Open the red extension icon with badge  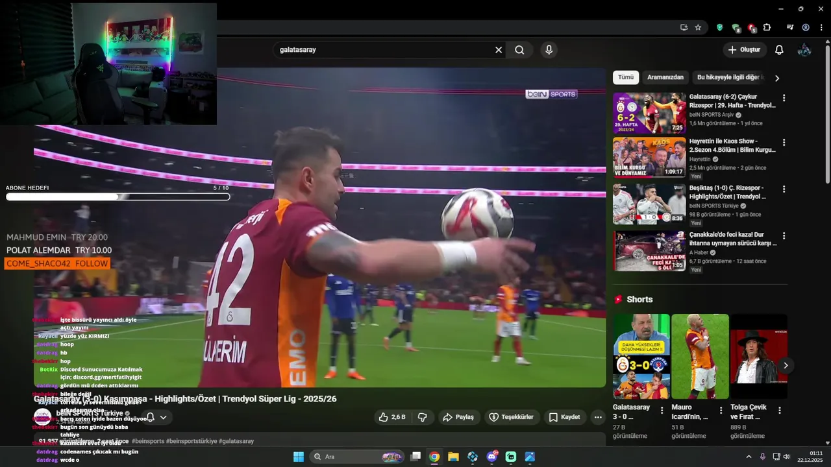tap(752, 28)
